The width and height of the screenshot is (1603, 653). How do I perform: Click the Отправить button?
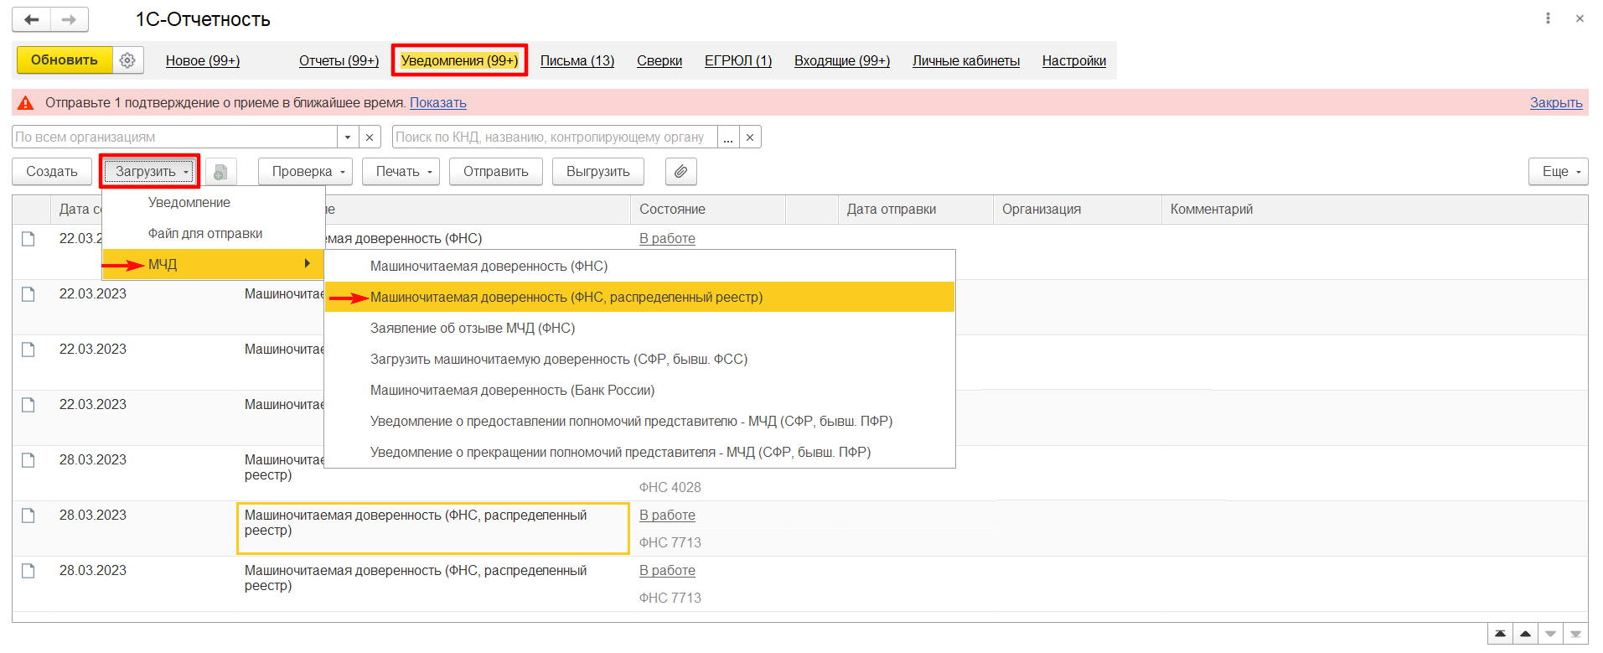(496, 171)
